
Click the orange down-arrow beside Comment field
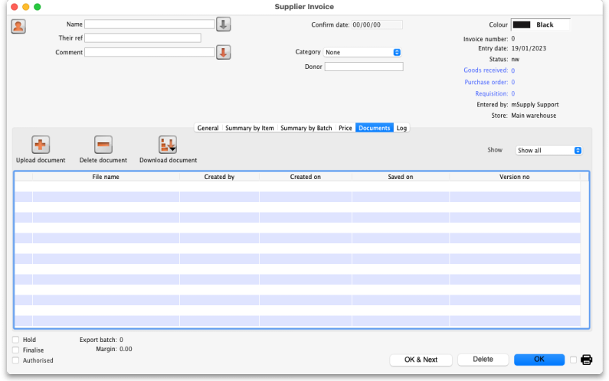(x=223, y=52)
